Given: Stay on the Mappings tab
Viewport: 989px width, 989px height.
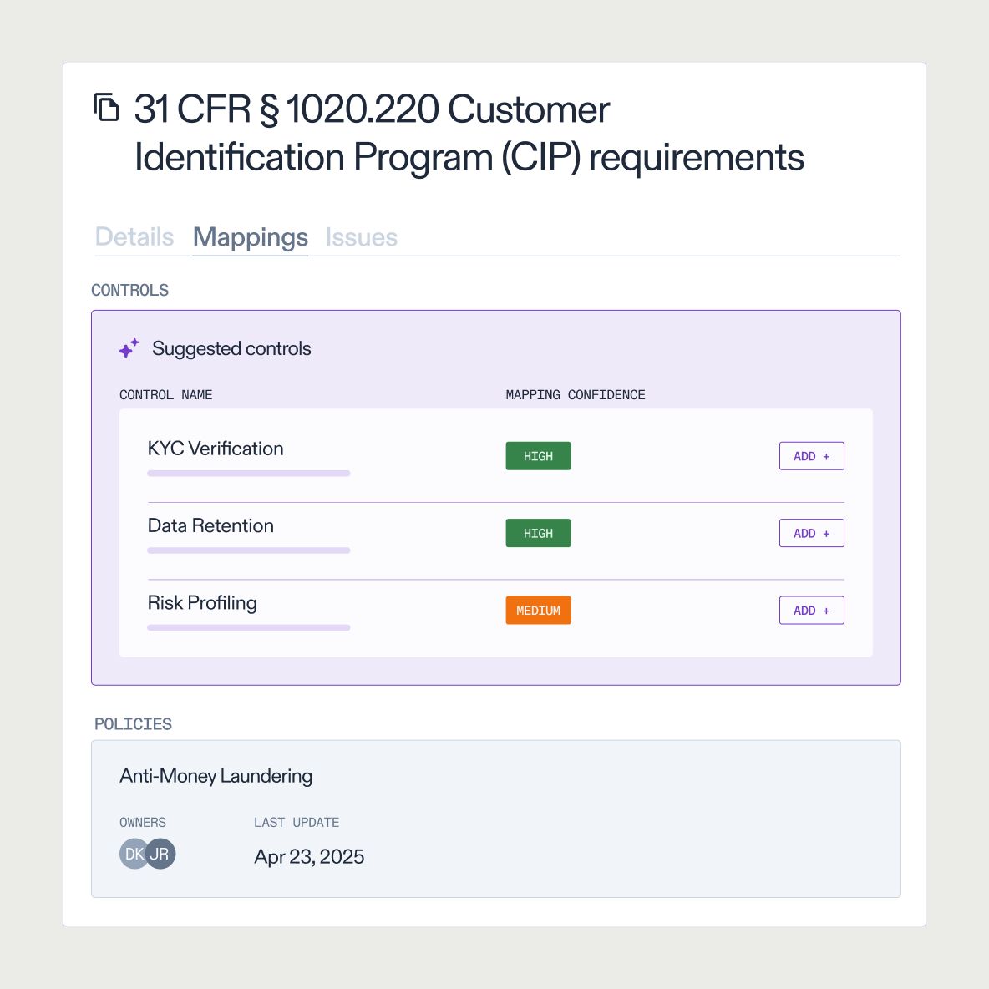Looking at the screenshot, I should point(250,236).
